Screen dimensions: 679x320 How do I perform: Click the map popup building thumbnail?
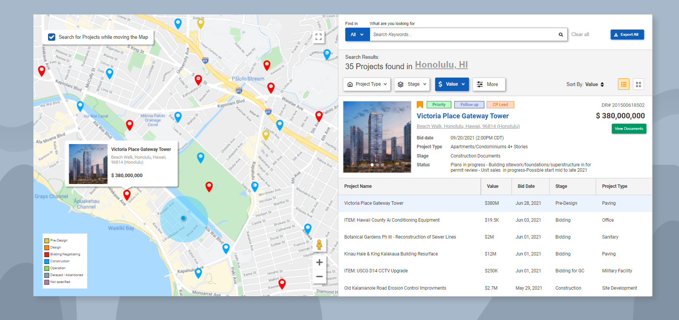(x=88, y=164)
